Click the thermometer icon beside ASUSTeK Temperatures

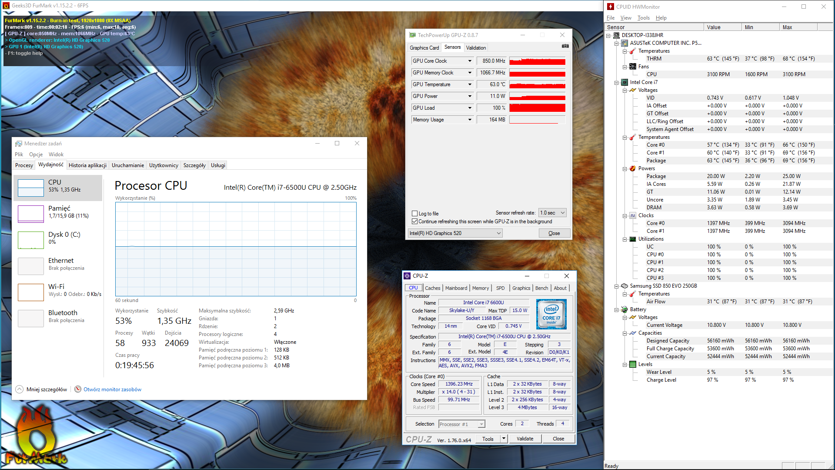pyautogui.click(x=633, y=51)
